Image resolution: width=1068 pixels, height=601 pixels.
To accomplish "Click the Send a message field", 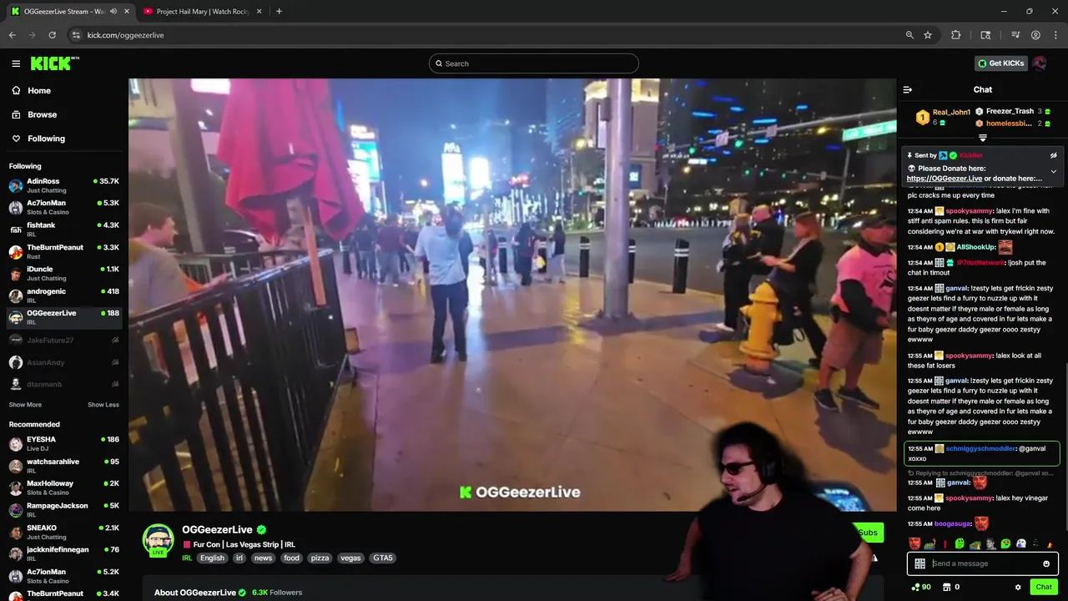I will (x=983, y=563).
